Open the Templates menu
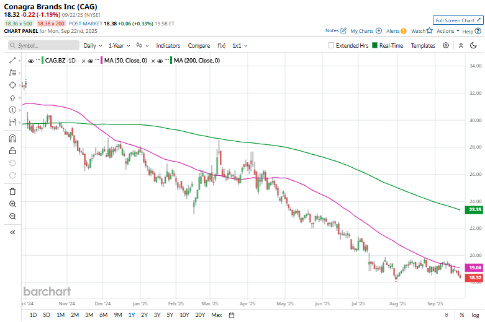This screenshot has width=485, height=322. point(423,46)
